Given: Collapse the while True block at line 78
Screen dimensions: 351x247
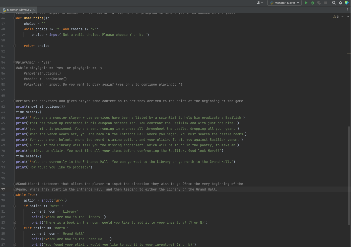Looking at the screenshot, I should pyautogui.click(x=14, y=195).
